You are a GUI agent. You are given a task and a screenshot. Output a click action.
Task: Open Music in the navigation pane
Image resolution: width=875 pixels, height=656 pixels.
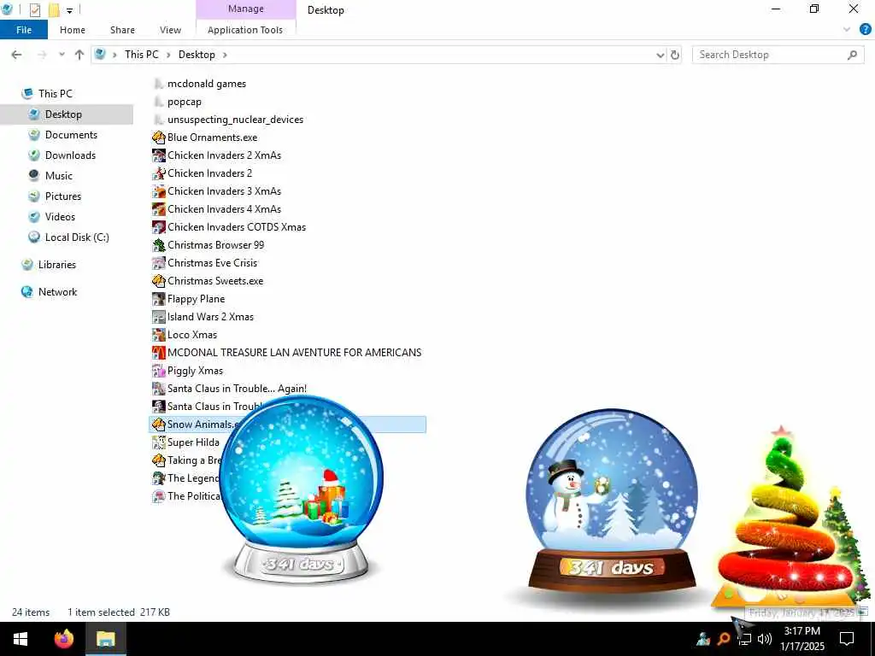(x=59, y=176)
